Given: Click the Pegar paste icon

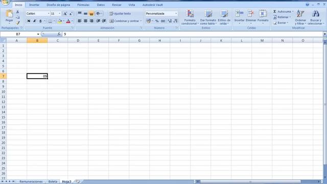Looking at the screenshot, I should [x=9, y=14].
